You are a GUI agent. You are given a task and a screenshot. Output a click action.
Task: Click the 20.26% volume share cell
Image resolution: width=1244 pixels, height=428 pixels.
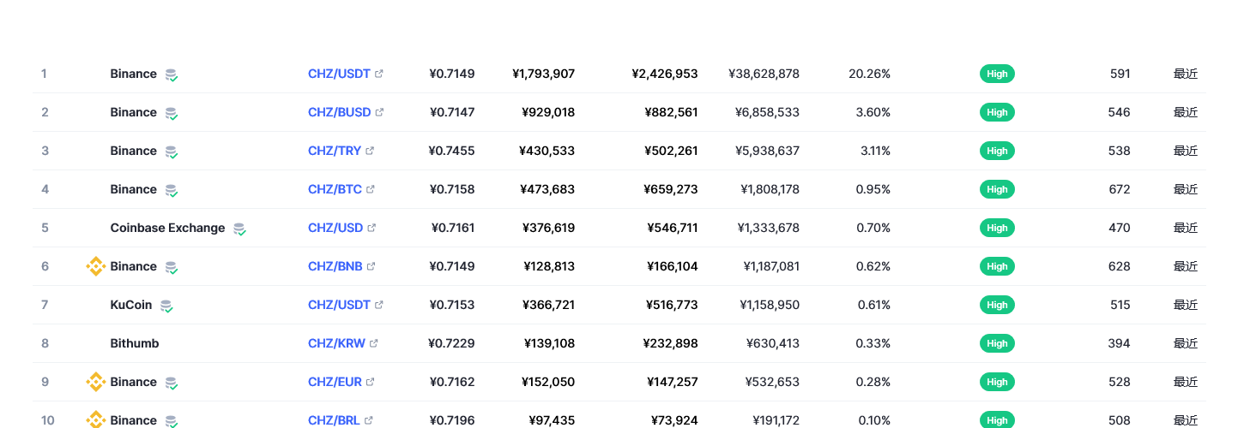tap(869, 74)
